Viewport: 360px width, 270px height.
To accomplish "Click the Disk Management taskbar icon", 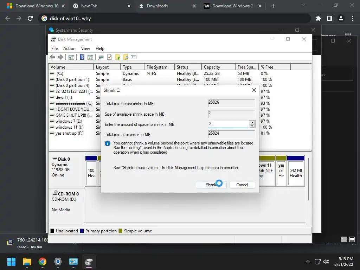I will point(89,262).
